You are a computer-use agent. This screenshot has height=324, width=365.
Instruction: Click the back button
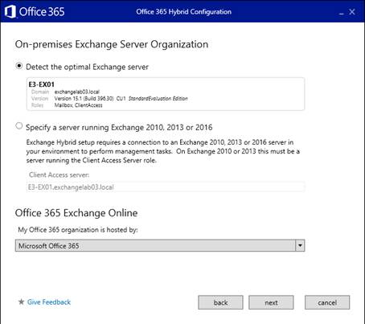[220, 302]
